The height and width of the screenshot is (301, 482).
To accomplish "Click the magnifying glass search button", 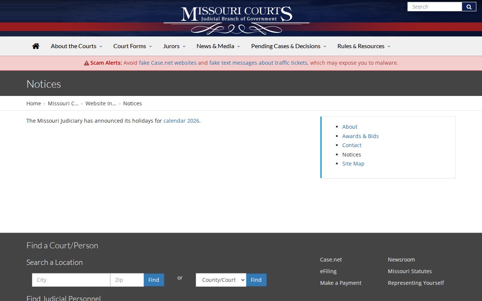I will pos(469,7).
